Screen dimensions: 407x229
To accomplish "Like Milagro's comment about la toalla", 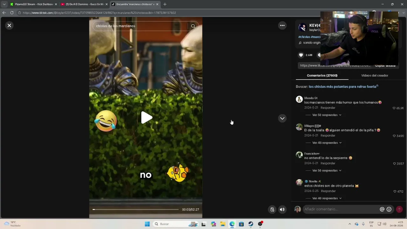I will tap(395, 136).
